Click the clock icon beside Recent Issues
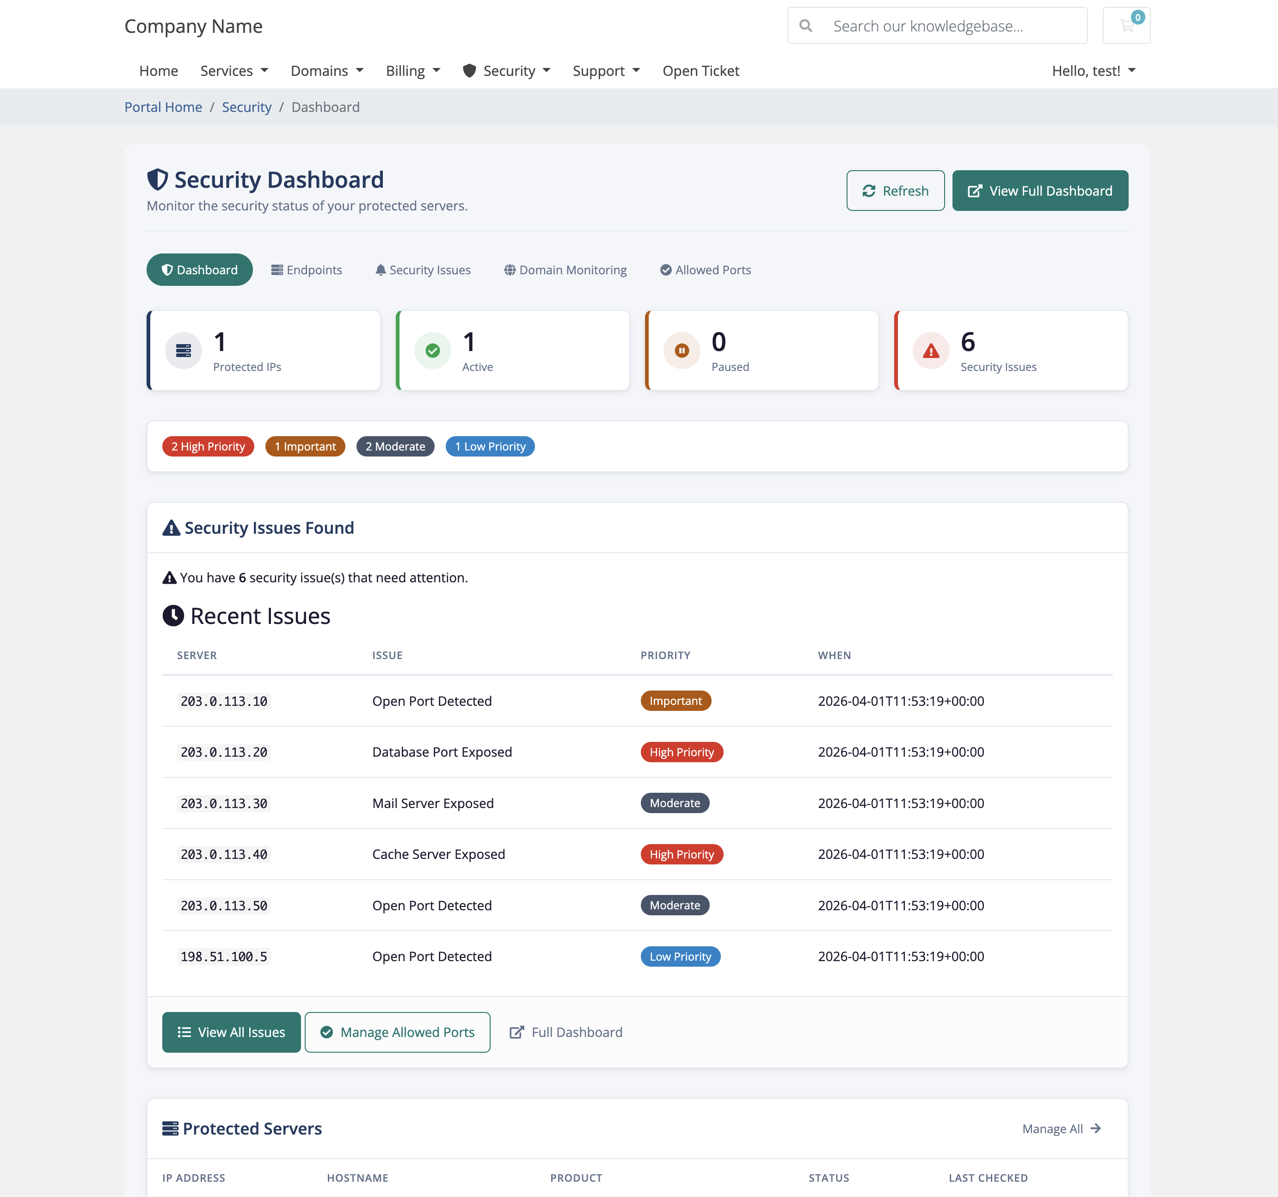The image size is (1278, 1197). click(x=173, y=616)
